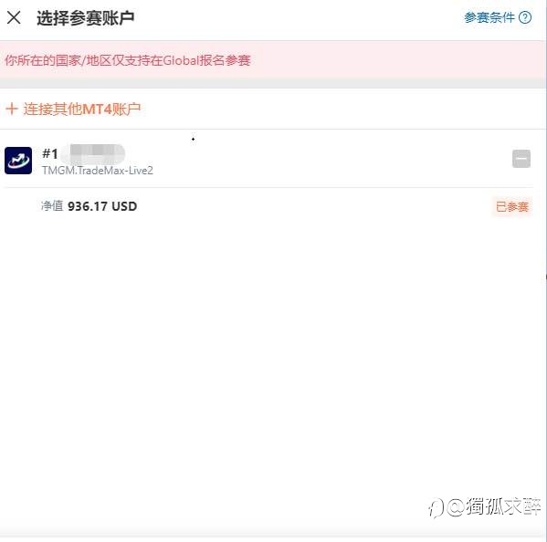
Task: Click the @獨孤求醉 watermark text
Action: click(494, 506)
